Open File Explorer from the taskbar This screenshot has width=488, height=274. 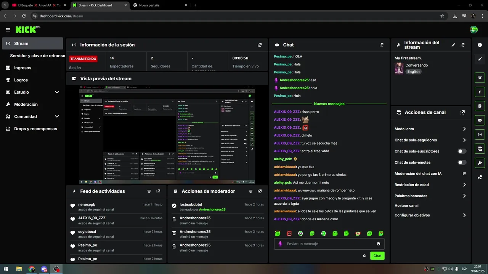[19, 269]
